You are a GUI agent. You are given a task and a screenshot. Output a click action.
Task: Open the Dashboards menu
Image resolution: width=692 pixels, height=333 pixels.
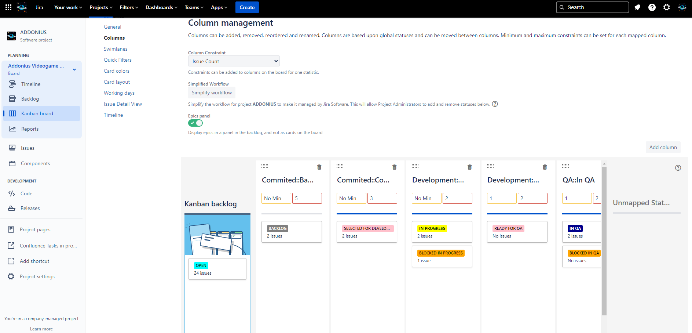click(161, 7)
